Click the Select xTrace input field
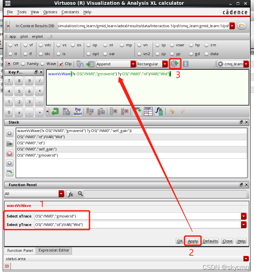254x274 pixels. pos(138,216)
